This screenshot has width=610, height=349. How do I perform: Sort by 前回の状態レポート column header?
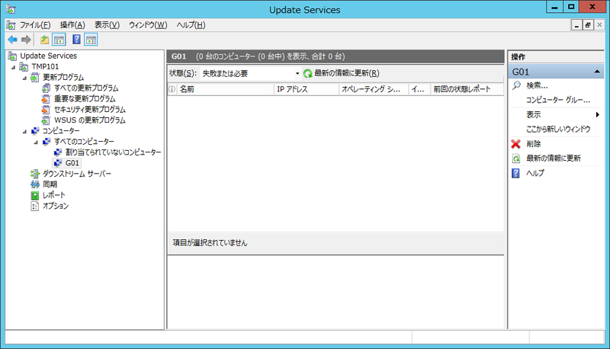tap(467, 89)
